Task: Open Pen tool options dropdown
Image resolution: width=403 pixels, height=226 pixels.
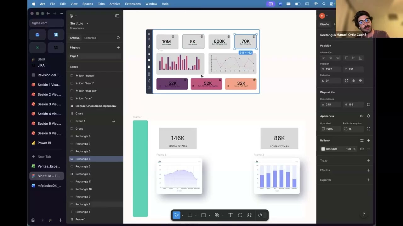Action: tap(223, 215)
